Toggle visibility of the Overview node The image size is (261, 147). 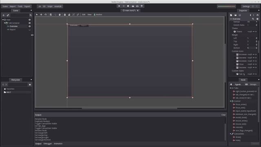coord(29,26)
